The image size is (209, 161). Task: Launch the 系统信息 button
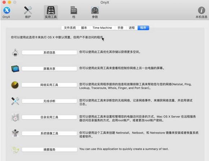coord(49,53)
